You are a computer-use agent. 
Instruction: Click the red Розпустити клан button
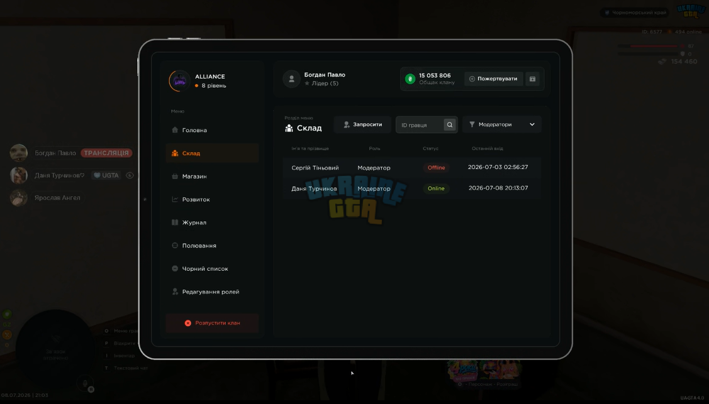pyautogui.click(x=212, y=323)
